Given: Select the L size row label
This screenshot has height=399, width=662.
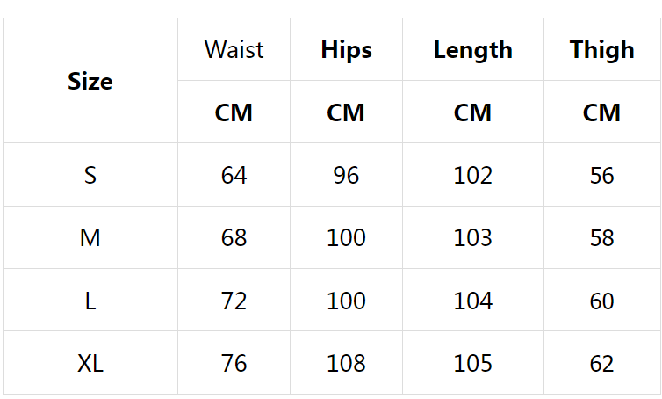Looking at the screenshot, I should coord(90,301).
